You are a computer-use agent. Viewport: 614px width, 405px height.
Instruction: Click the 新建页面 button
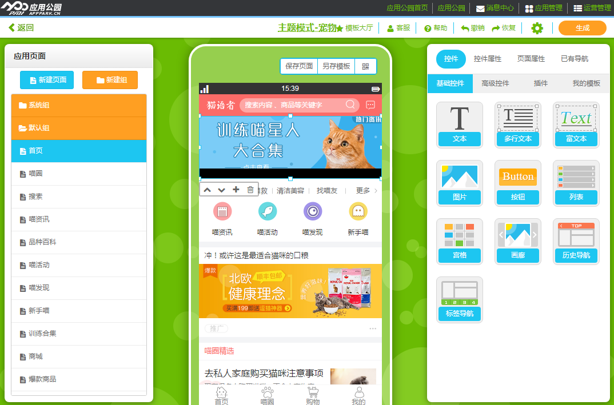(47, 80)
